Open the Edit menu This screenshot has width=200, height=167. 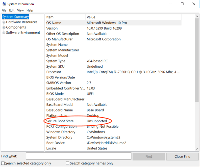click(x=12, y=10)
